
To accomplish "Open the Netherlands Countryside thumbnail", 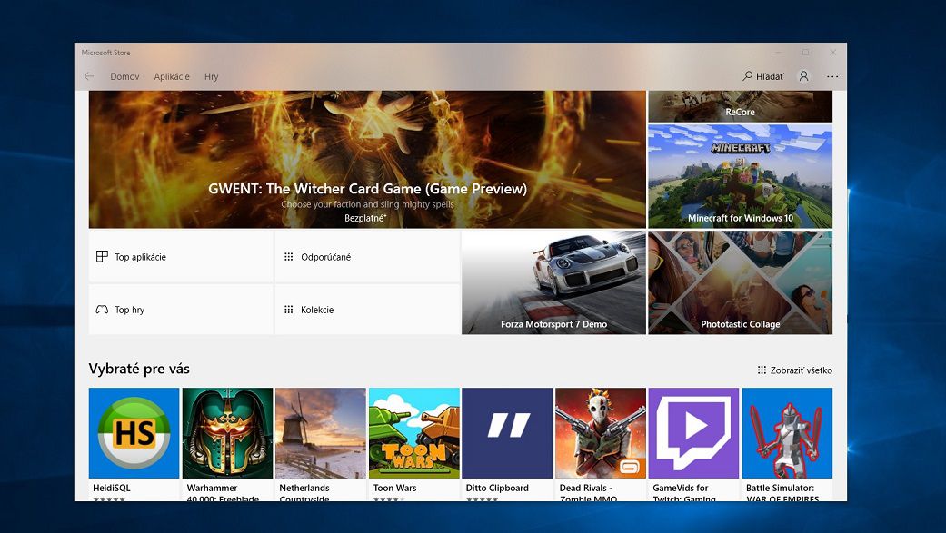I will 321,433.
